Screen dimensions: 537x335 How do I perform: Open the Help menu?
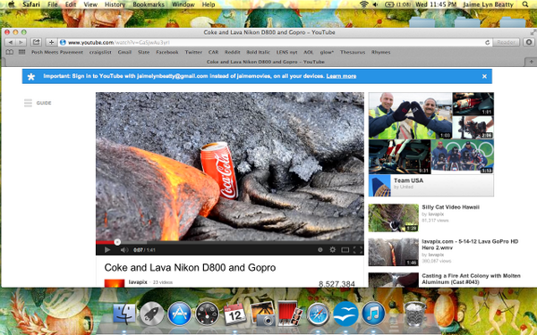point(209,4)
